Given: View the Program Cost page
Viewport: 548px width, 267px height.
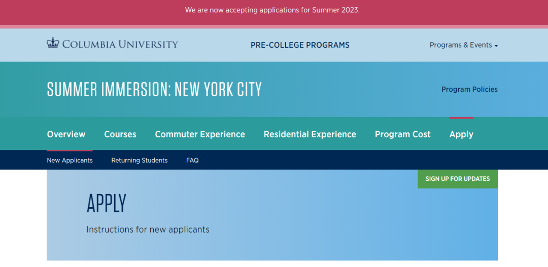Looking at the screenshot, I should tap(402, 134).
